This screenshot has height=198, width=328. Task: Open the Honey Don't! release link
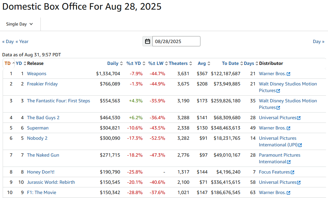(x=40, y=172)
